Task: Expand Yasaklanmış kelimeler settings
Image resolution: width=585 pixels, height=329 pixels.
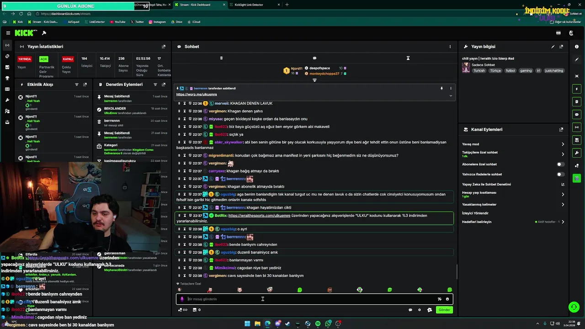Action: [563, 204]
